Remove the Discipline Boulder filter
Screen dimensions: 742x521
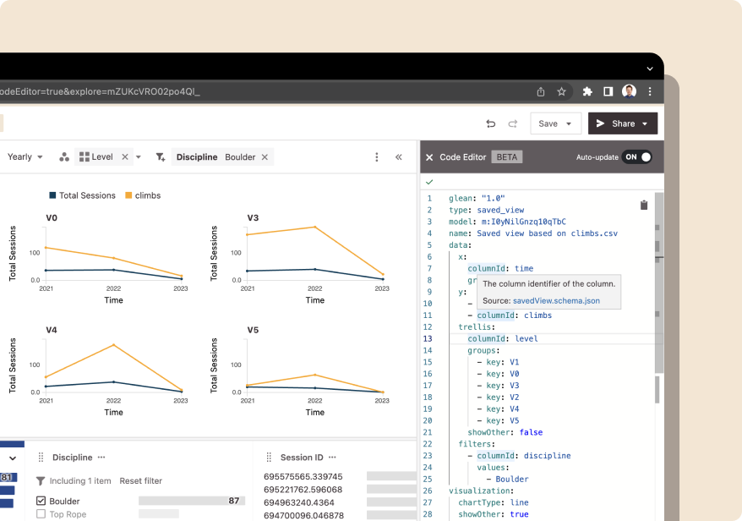[x=265, y=156]
